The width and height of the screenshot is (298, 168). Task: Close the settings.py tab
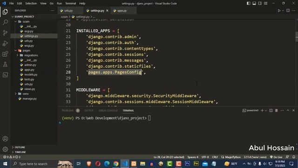[x=107, y=11]
